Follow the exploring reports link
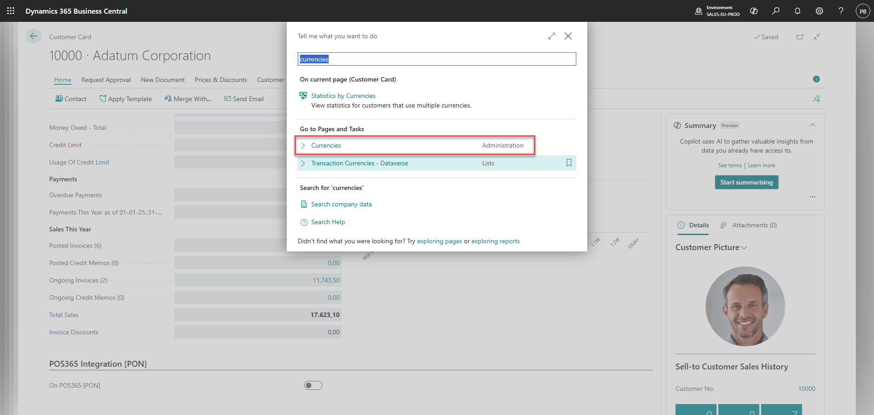The width and height of the screenshot is (874, 415). click(495, 241)
